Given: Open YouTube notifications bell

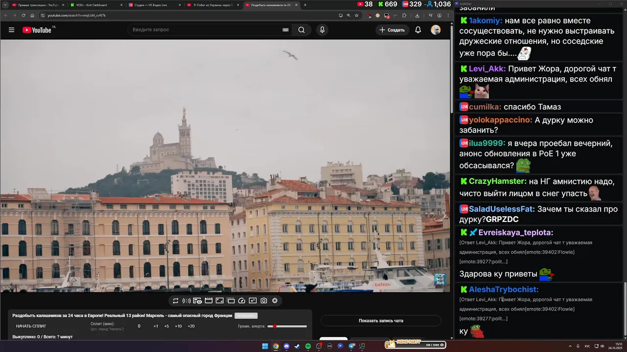Looking at the screenshot, I should pos(418,30).
